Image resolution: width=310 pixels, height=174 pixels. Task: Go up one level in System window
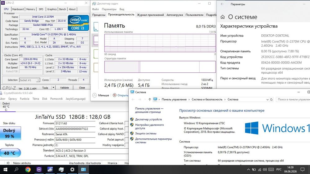coord(150,99)
